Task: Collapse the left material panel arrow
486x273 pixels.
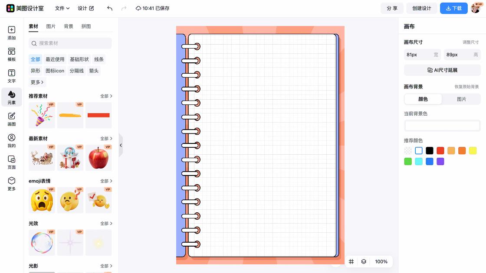Action: coord(121,145)
